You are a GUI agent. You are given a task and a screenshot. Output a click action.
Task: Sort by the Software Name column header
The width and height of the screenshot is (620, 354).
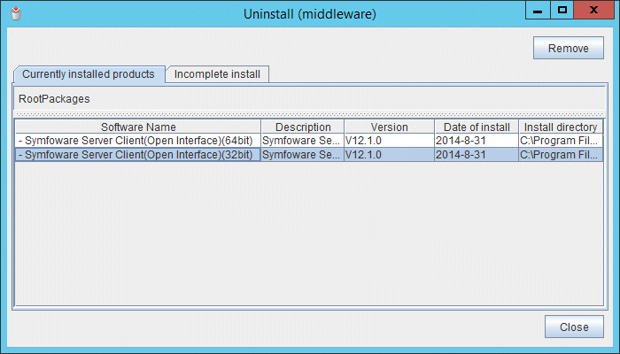click(x=138, y=127)
